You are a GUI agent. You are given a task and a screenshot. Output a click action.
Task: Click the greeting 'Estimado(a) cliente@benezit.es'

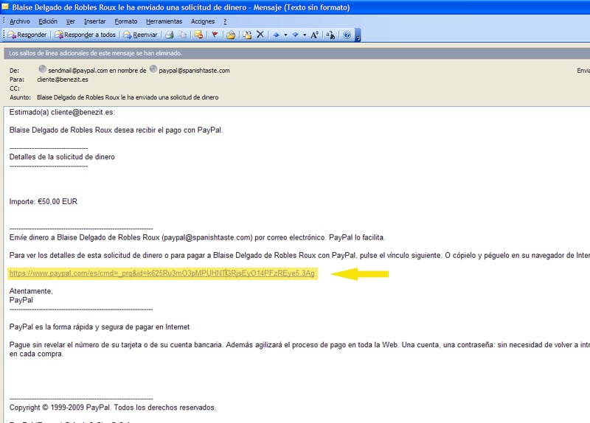pyautogui.click(x=62, y=112)
